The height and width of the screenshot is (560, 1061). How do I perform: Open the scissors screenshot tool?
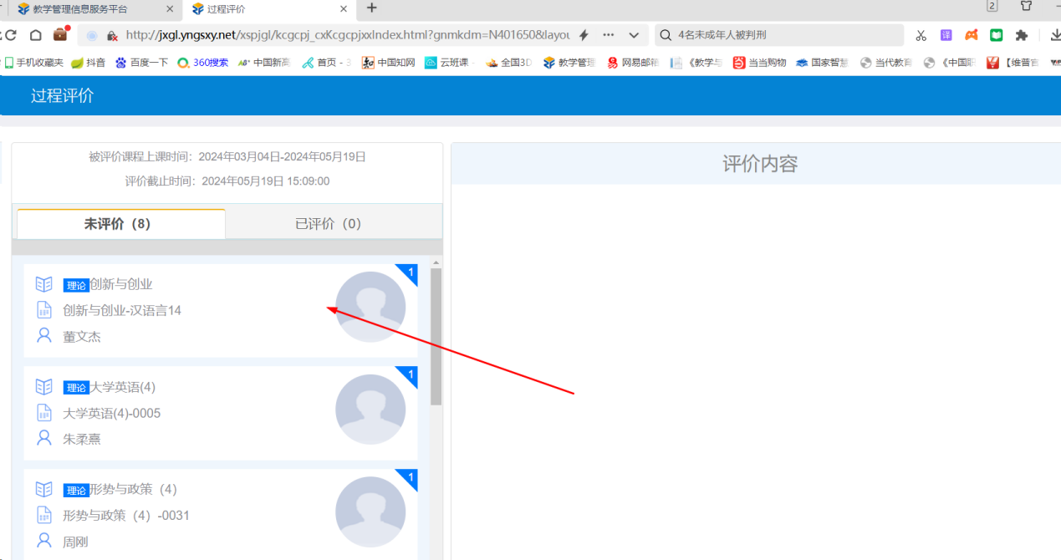pos(921,35)
